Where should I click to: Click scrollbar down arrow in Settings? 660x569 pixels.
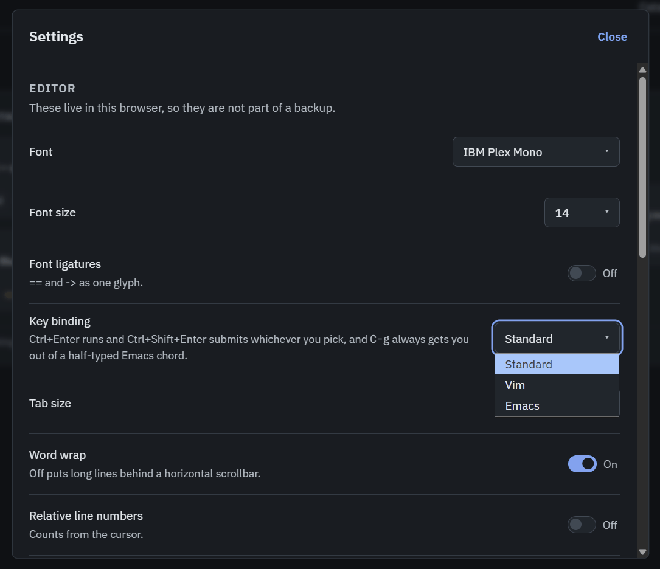tap(642, 552)
